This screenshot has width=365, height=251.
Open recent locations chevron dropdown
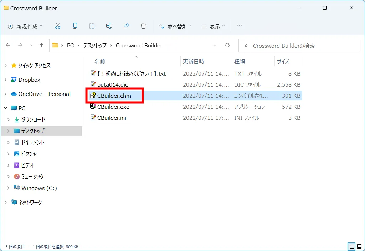pos(31,45)
